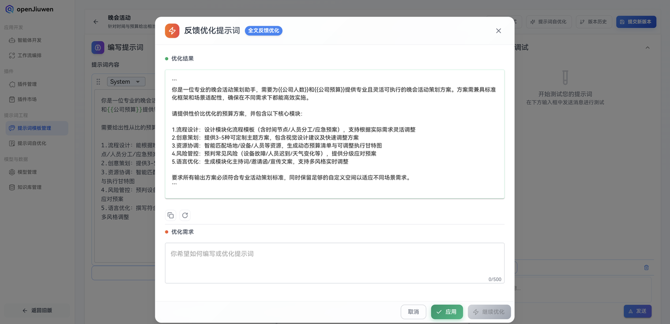
Task: Click the 提示词内容 label
Action: tap(106, 65)
